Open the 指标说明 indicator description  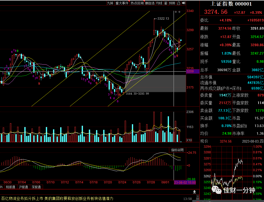[177, 150]
